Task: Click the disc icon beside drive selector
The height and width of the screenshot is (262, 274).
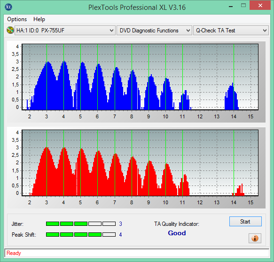Action: click(x=10, y=30)
